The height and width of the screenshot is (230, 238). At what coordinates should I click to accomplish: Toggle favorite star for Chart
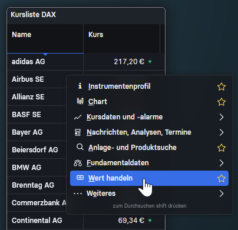coord(222,102)
